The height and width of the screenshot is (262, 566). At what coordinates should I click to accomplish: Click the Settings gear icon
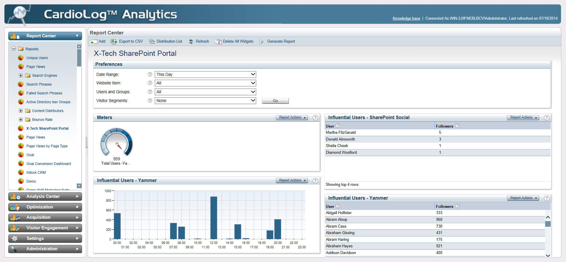15,238
